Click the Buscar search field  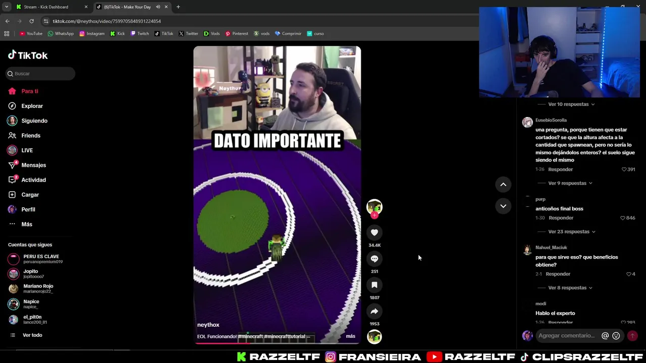(40, 74)
